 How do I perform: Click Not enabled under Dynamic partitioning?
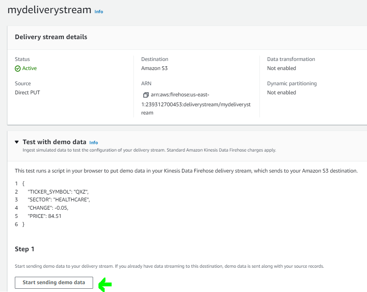pyautogui.click(x=282, y=93)
